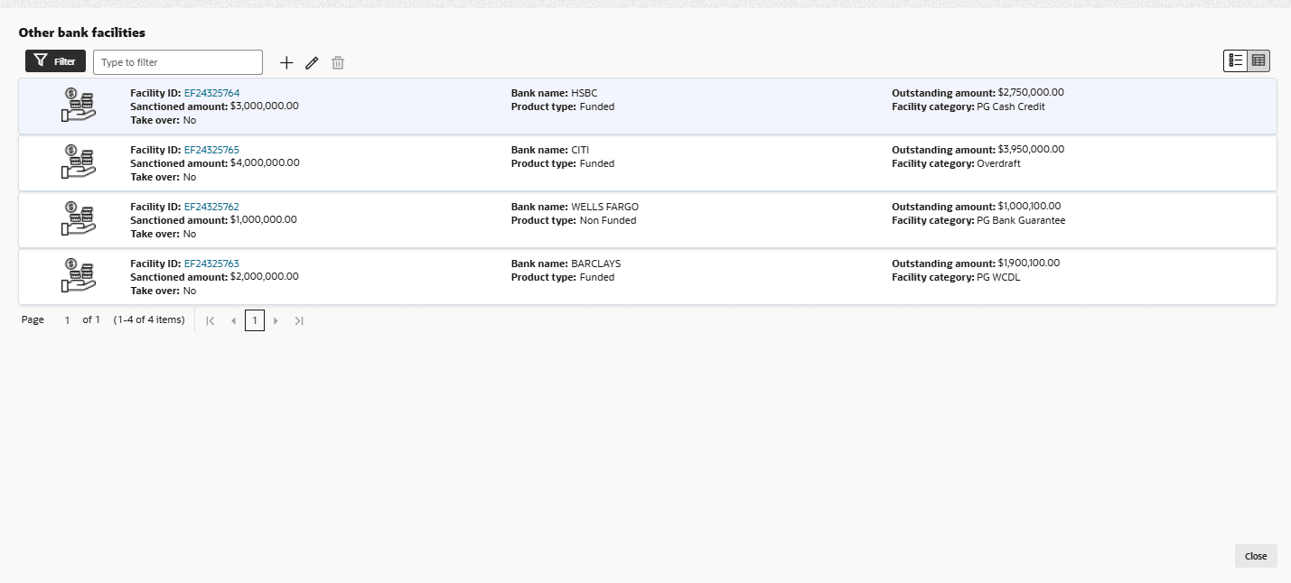
Task: Go to first page of results
Action: coord(210,320)
